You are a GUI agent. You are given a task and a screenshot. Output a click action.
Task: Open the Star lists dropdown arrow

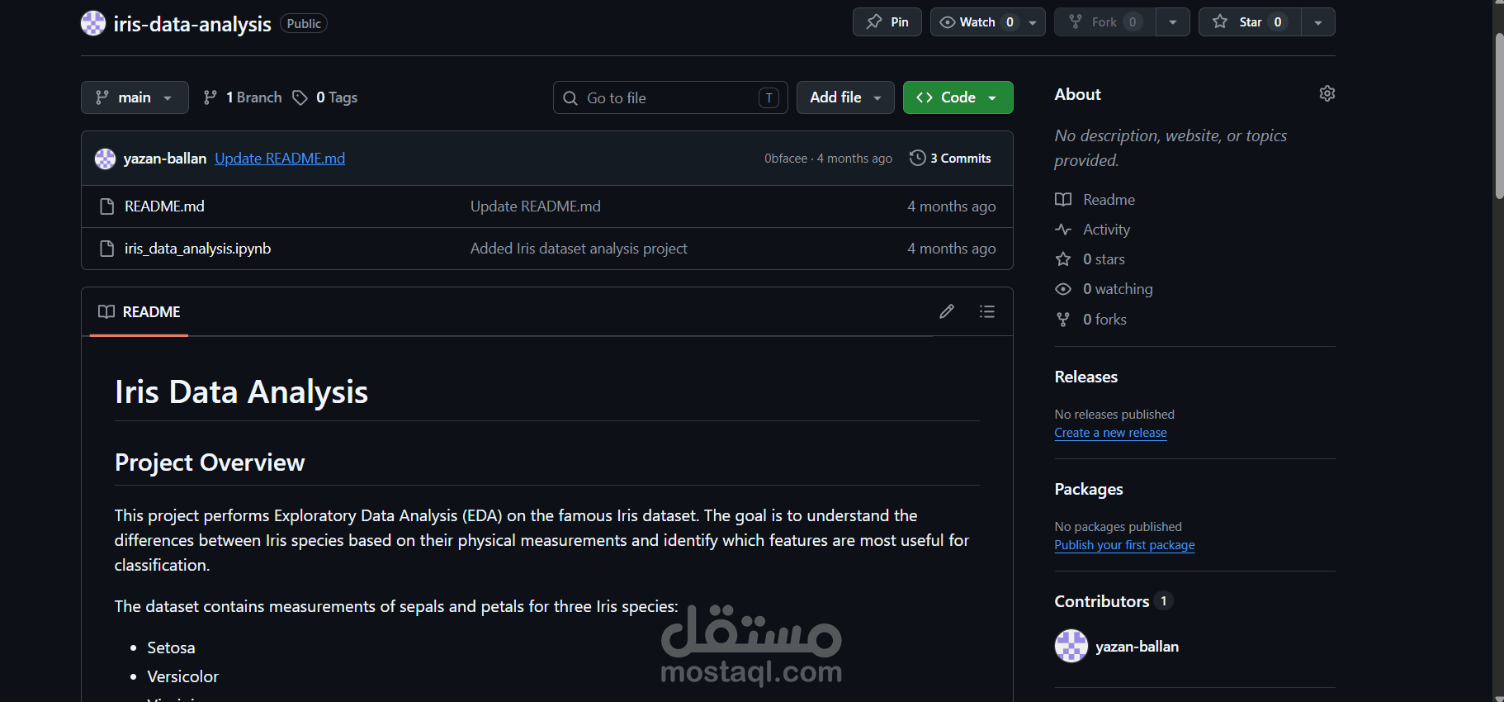[1318, 22]
